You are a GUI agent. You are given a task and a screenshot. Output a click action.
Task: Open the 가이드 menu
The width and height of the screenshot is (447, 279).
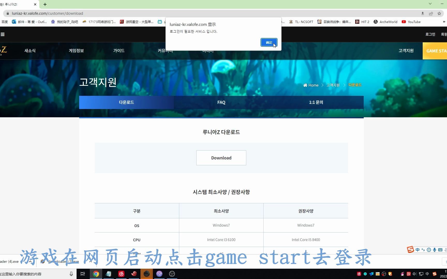tap(119, 51)
